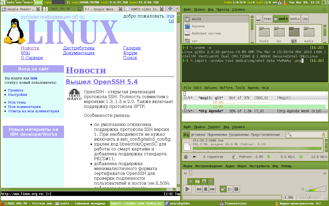Click the file manager root drive path button
This screenshot has height=206, width=329.
pos(259,19)
